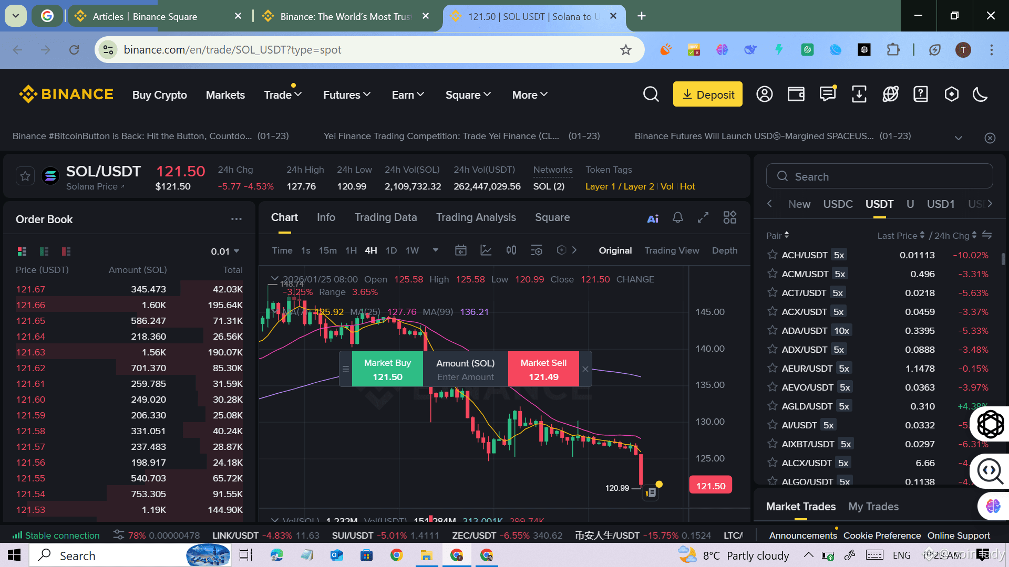Click the yellow Deposit button
Screen dimensions: 1009x567
(707, 94)
